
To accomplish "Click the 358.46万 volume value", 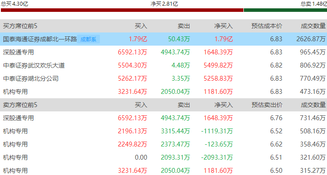I will pyautogui.click(x=313, y=144).
